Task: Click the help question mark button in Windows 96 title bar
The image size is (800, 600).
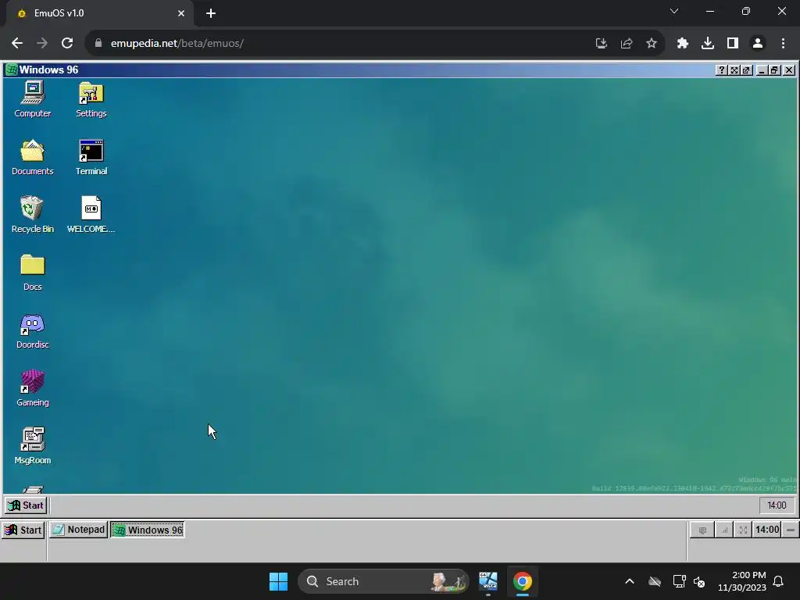Action: point(721,70)
